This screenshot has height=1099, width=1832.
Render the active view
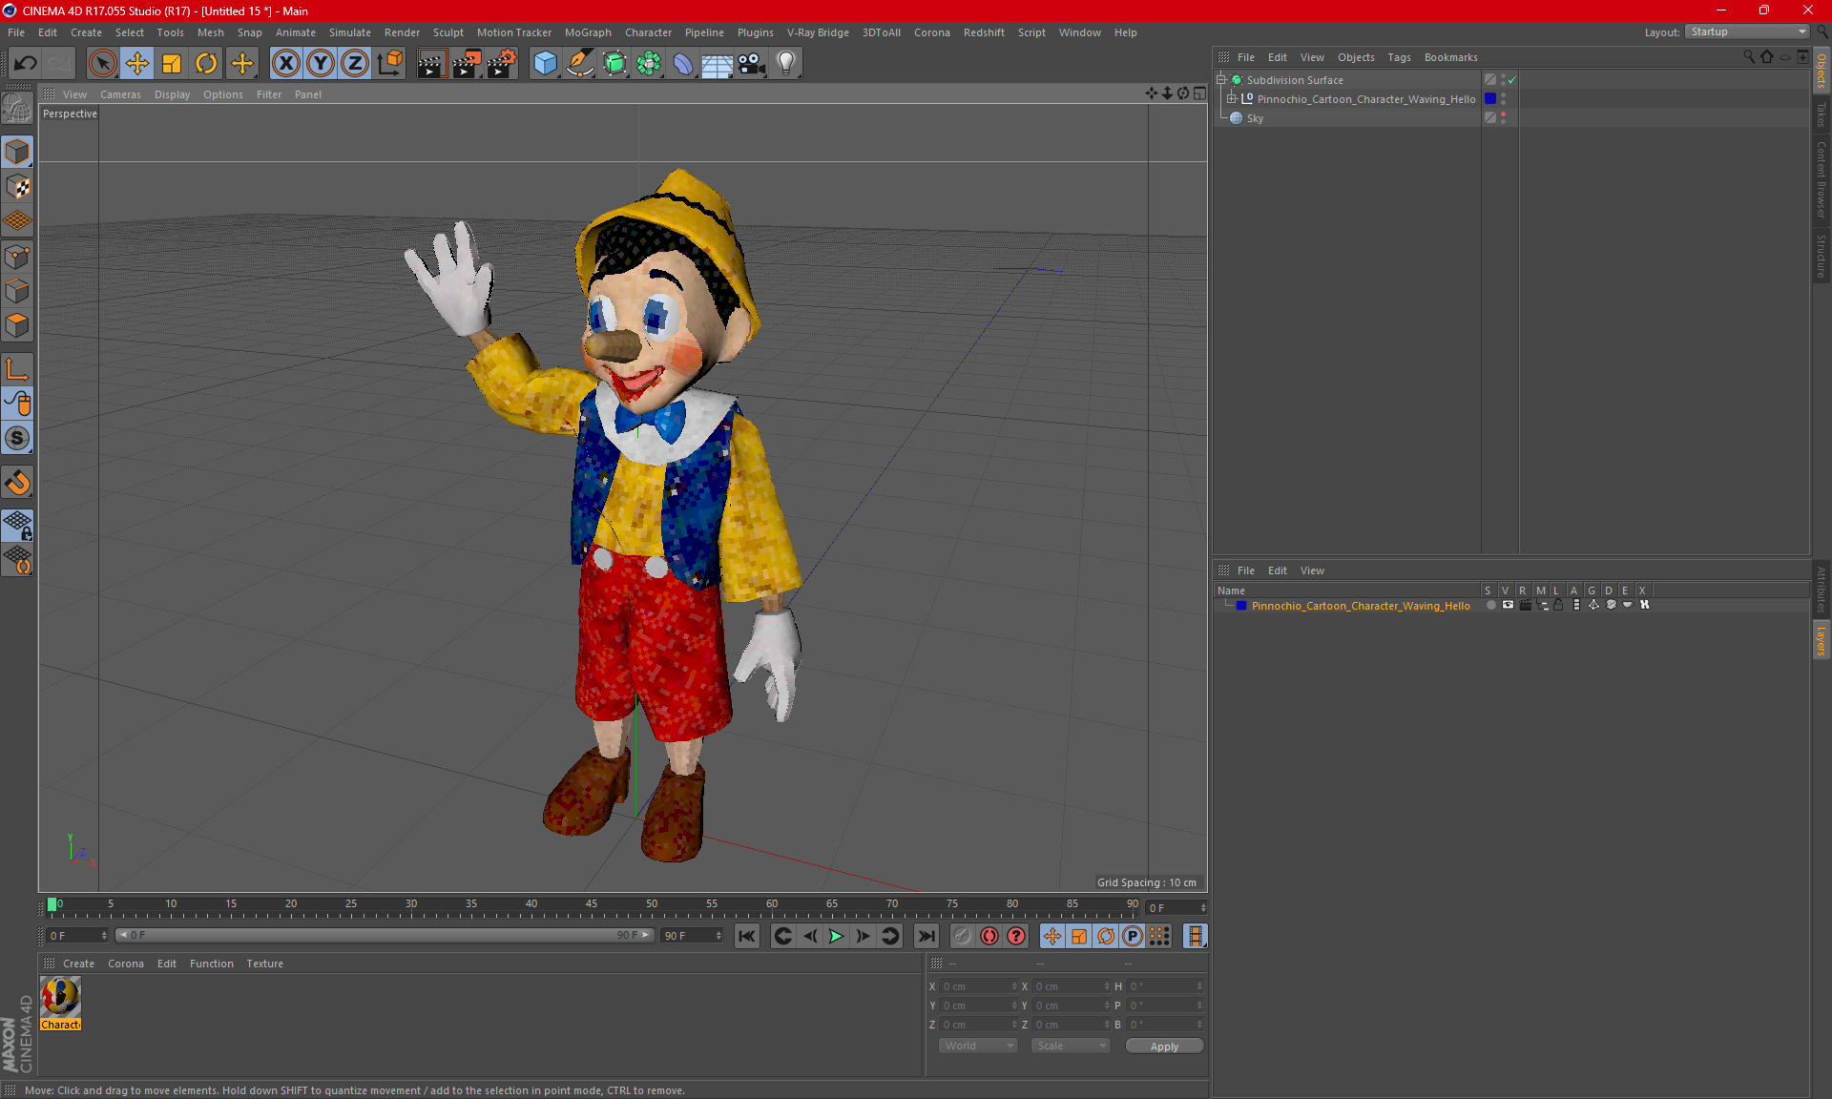[x=431, y=64]
